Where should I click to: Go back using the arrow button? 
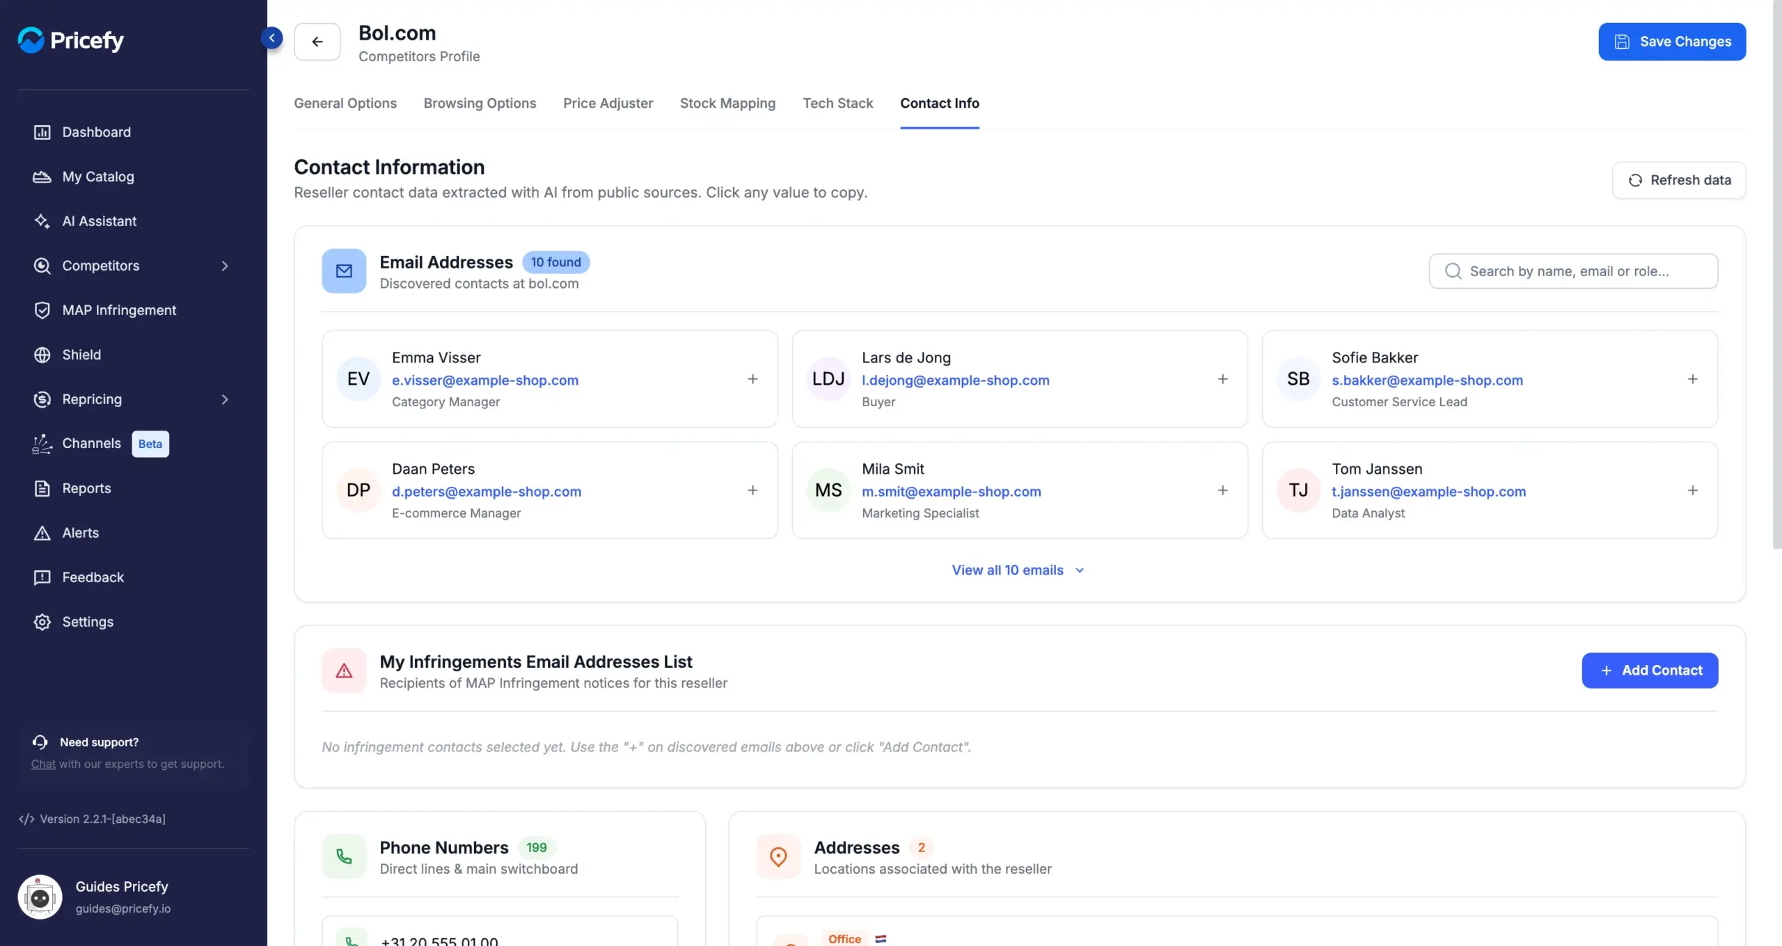pyautogui.click(x=317, y=42)
